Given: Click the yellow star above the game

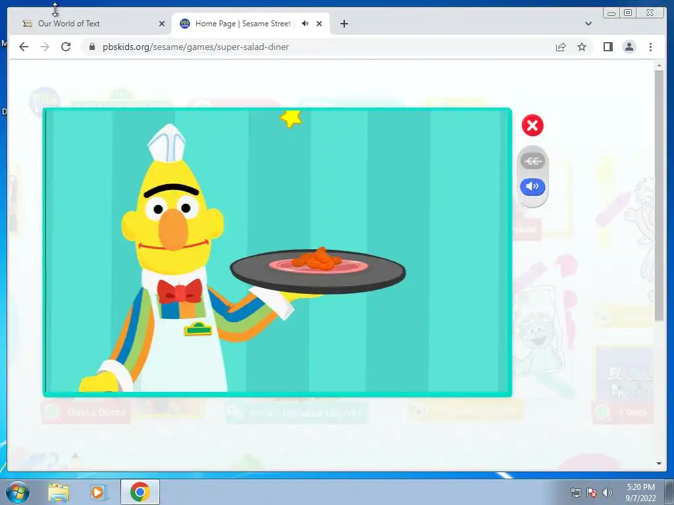Looking at the screenshot, I should coord(291,118).
